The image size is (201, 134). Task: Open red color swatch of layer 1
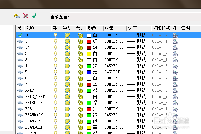coord(89,42)
